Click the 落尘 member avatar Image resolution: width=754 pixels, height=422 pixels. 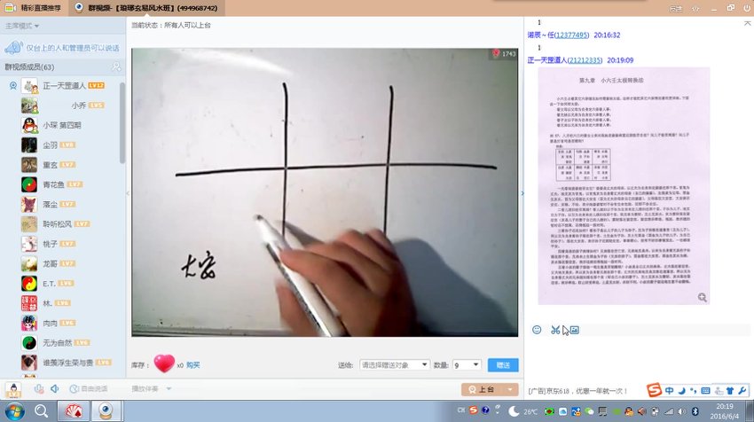[29, 204]
